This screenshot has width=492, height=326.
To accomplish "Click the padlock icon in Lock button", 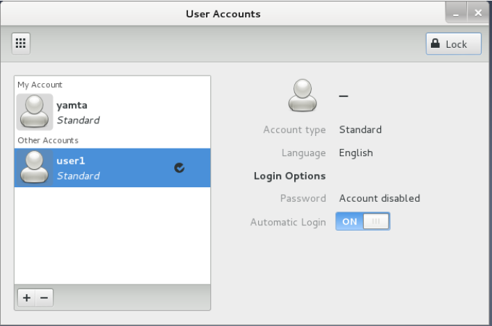I will (436, 44).
